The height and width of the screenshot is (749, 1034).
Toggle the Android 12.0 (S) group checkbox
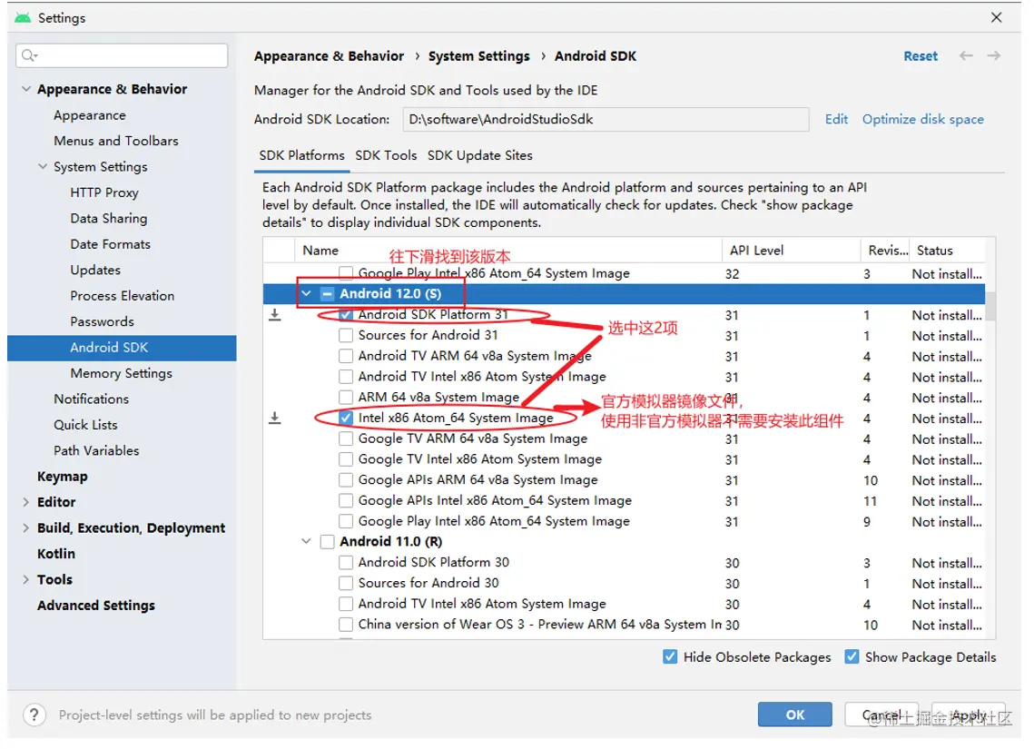[327, 294]
